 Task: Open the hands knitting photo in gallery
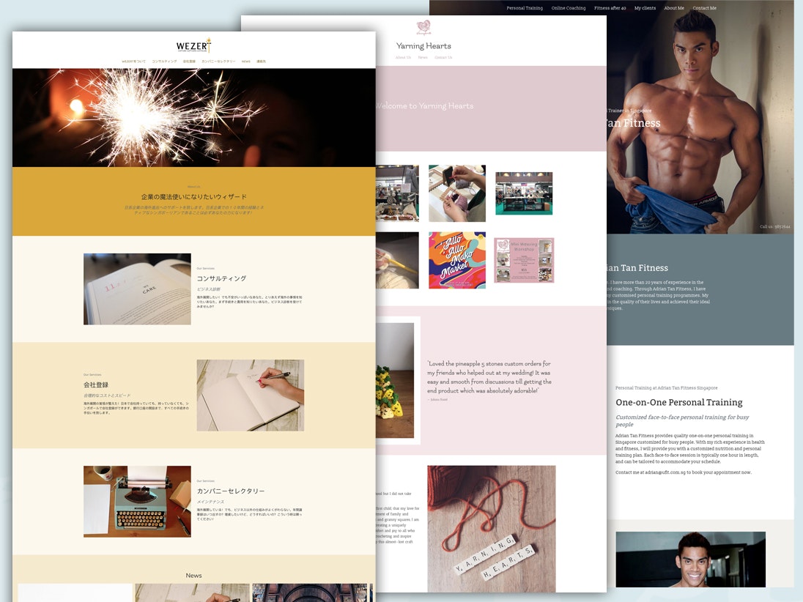pyautogui.click(x=456, y=193)
